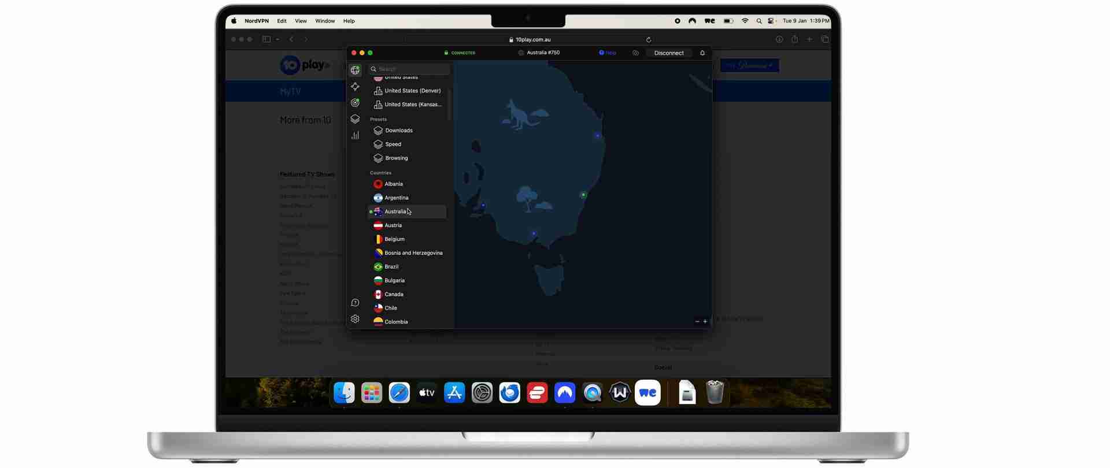Open the Trash in the Dock
The image size is (1110, 468).
(715, 392)
